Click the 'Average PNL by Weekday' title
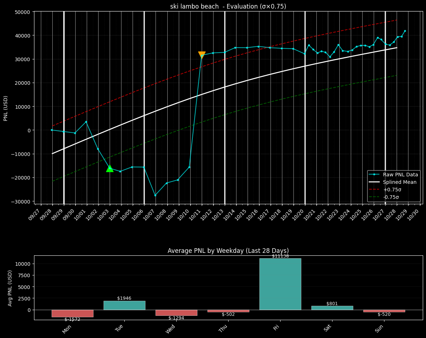This screenshot has width=426, height=338. click(228, 251)
